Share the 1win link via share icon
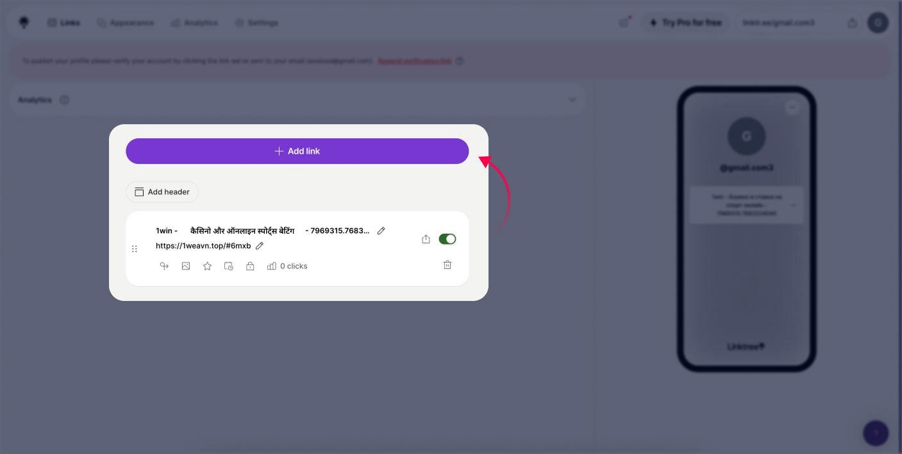The image size is (902, 454). 426,239
